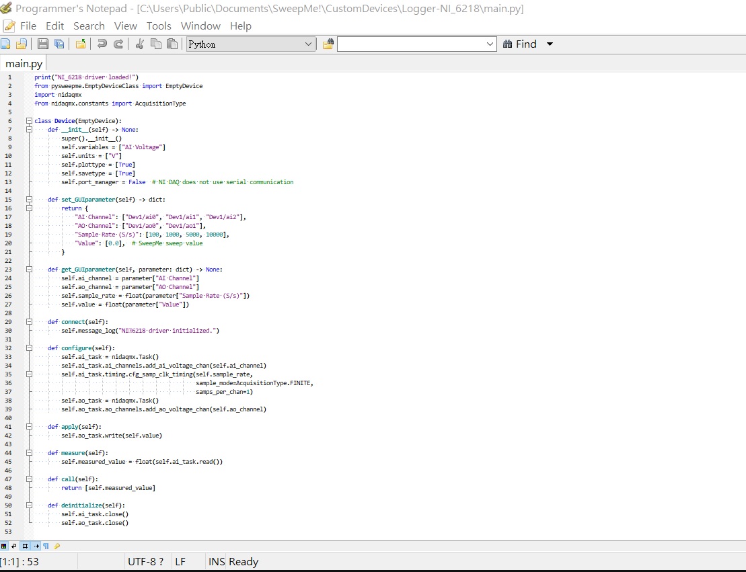Viewport: 746px width, 572px height.
Task: Click the Find button
Action: click(x=520, y=44)
